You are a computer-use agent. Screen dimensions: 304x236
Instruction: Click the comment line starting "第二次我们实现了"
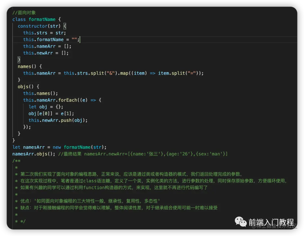click(x=129, y=174)
